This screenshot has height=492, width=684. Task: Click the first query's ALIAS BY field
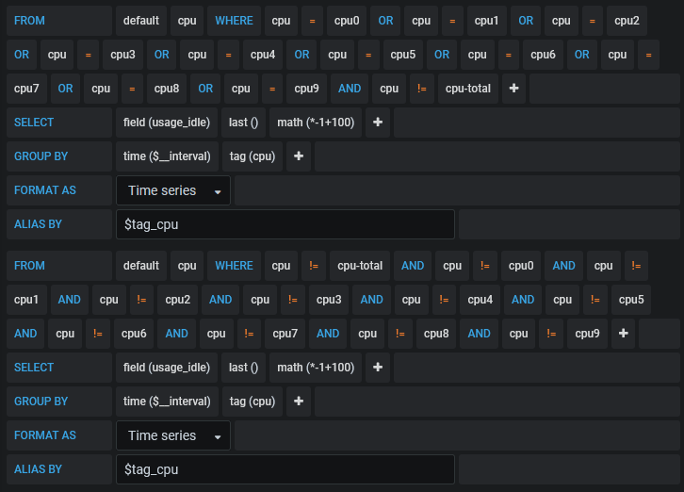coord(285,224)
